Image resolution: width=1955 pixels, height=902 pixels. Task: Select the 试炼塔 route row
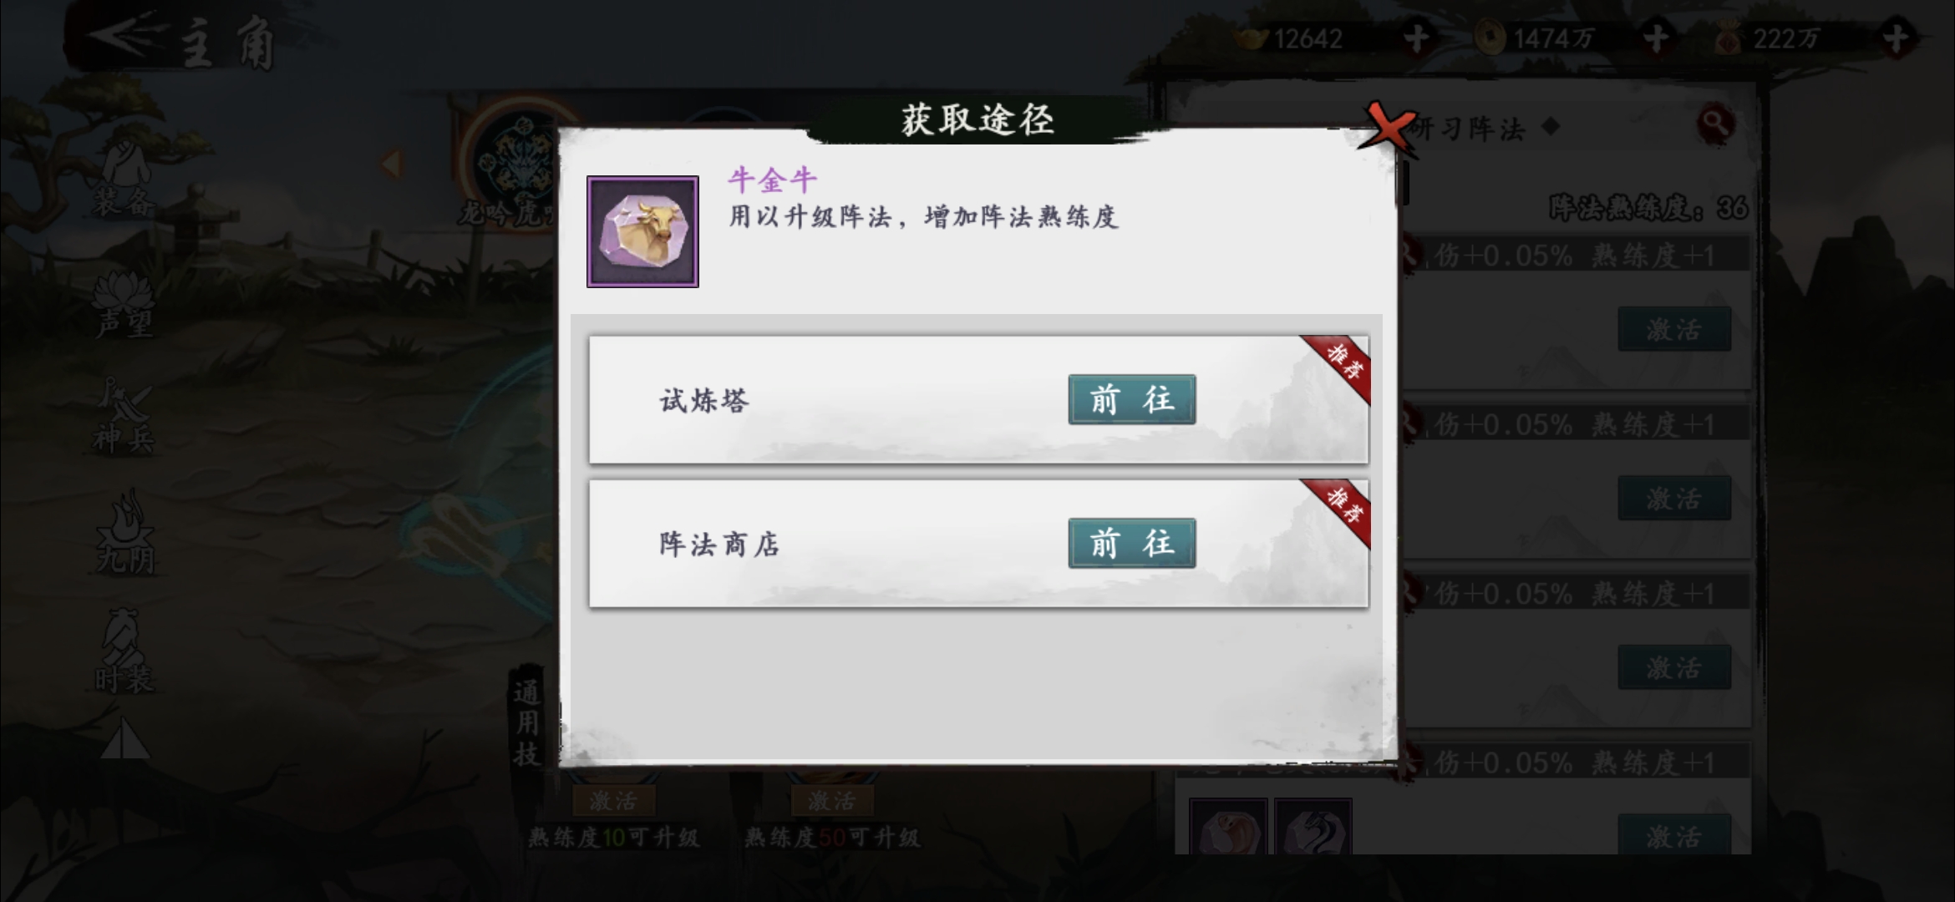[978, 400]
